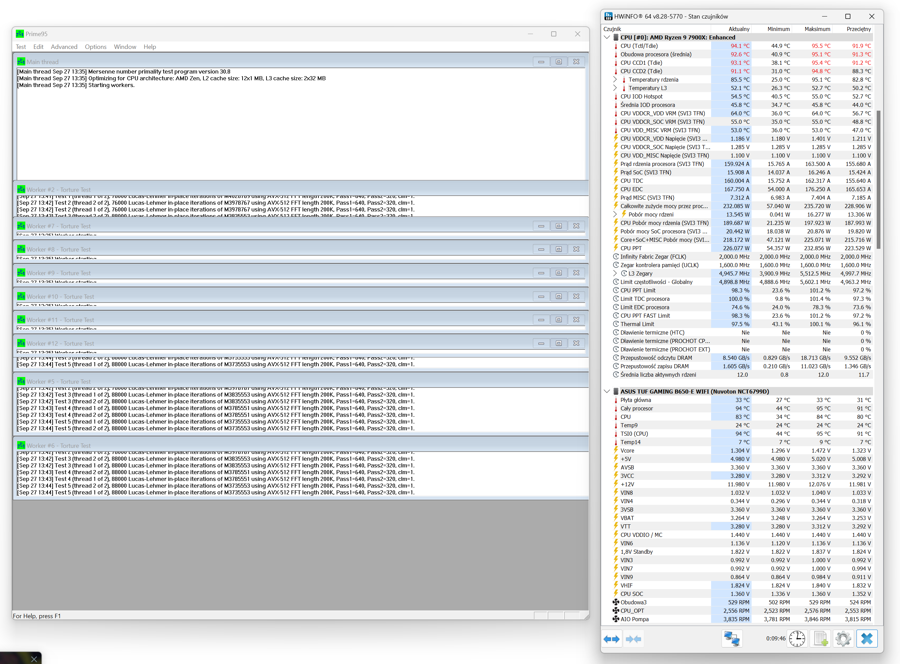
Task: Reset sensor min/max with the clock icon
Action: (797, 639)
